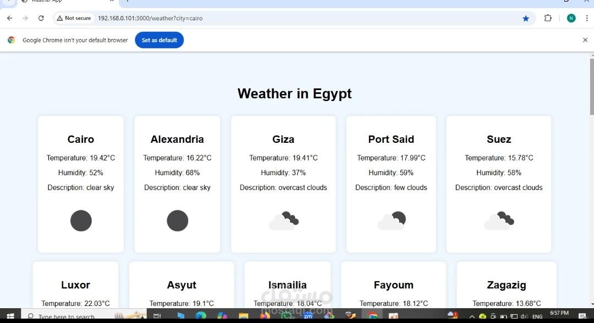Click Humidity: 58% in Suez card
The width and height of the screenshot is (594, 323).
point(499,172)
